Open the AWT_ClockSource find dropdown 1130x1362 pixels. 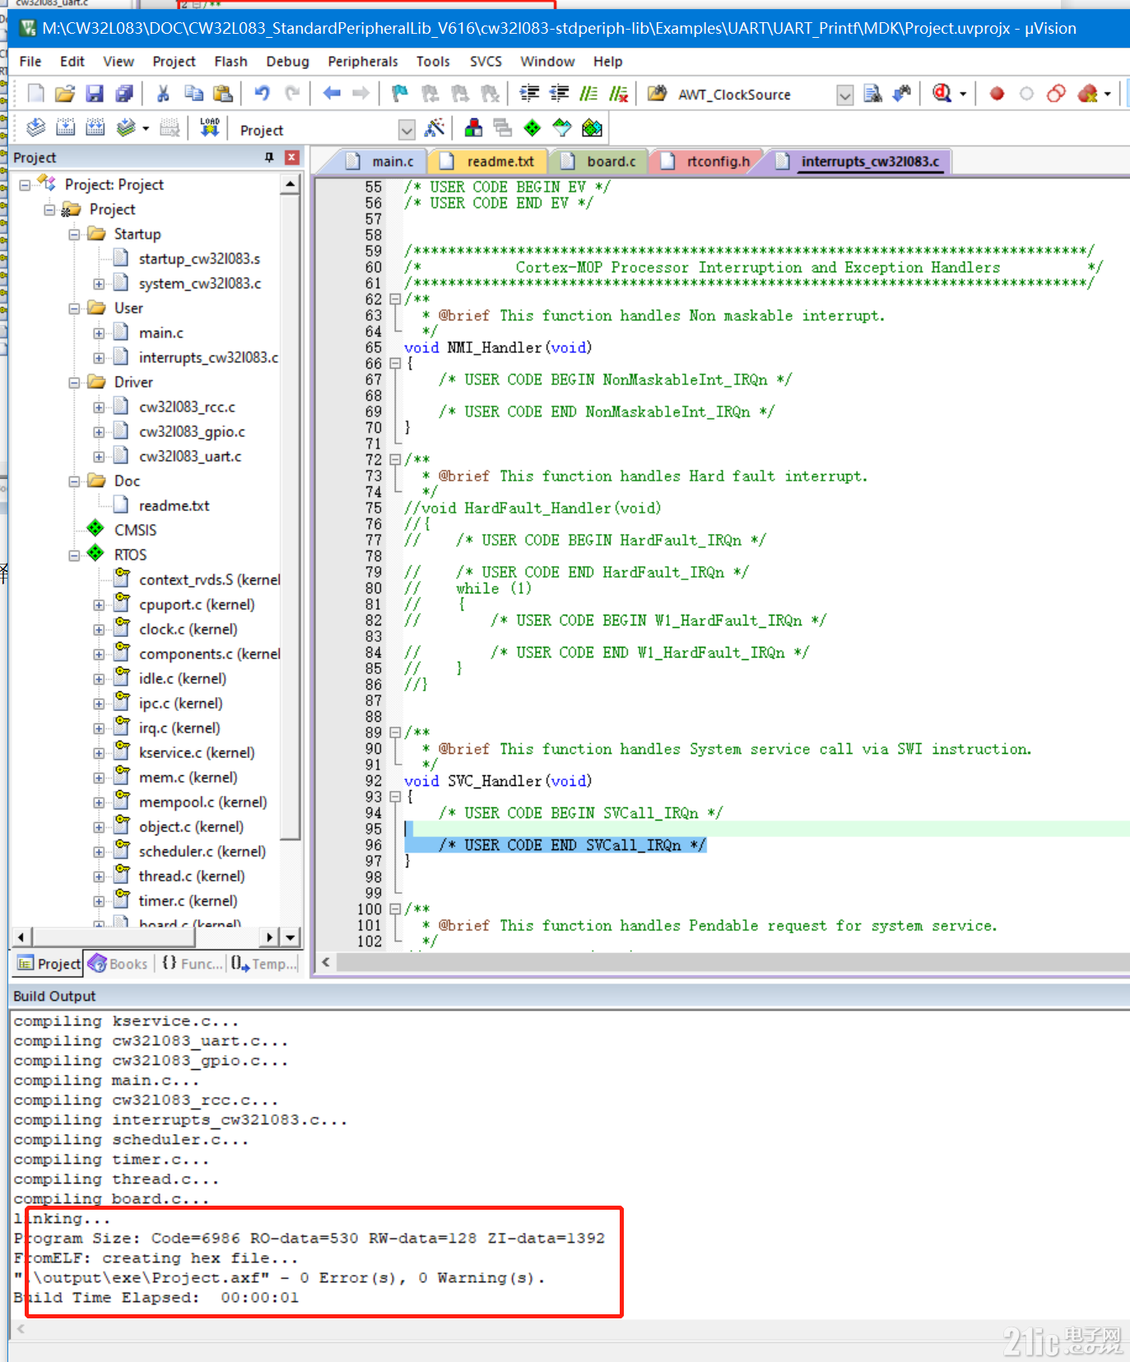coord(845,95)
